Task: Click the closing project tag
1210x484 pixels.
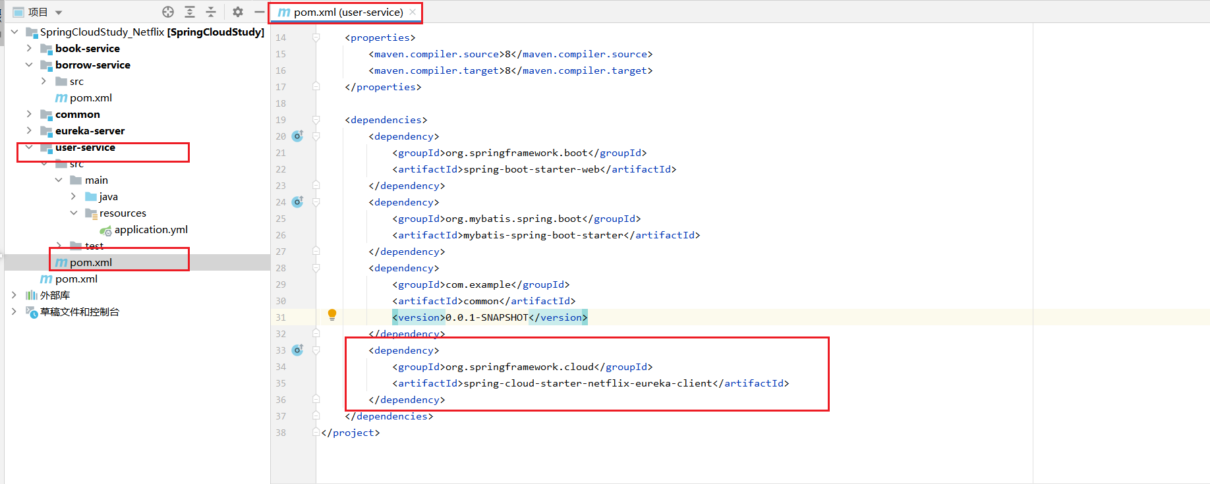Action: pyautogui.click(x=351, y=433)
